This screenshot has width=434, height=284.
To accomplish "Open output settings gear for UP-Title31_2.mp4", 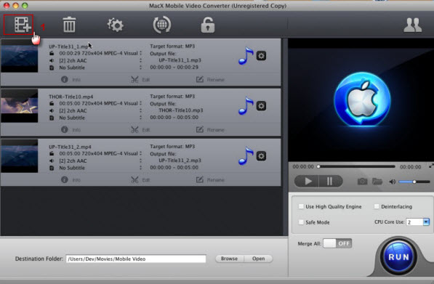I will tap(261, 156).
